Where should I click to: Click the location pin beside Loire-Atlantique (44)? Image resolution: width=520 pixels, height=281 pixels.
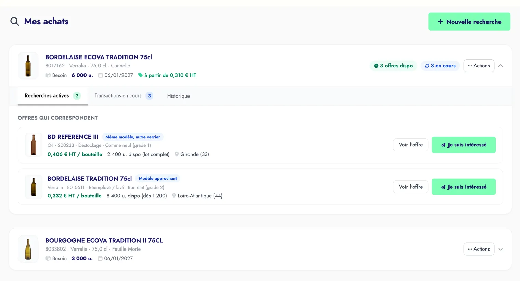174,196
